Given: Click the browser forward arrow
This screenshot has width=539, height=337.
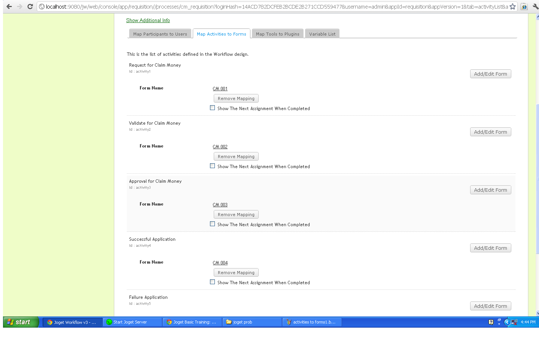Looking at the screenshot, I should click(x=19, y=6).
